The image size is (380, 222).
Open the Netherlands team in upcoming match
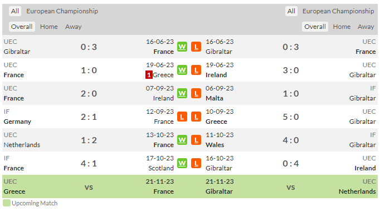[357, 191]
